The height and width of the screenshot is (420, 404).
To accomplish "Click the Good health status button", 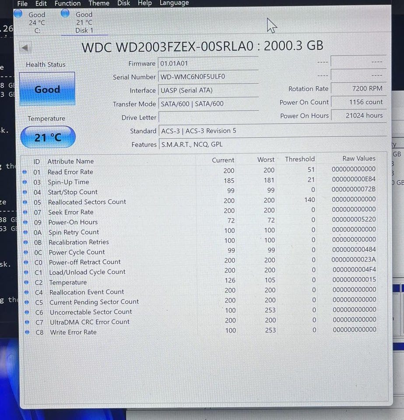I will click(47, 89).
